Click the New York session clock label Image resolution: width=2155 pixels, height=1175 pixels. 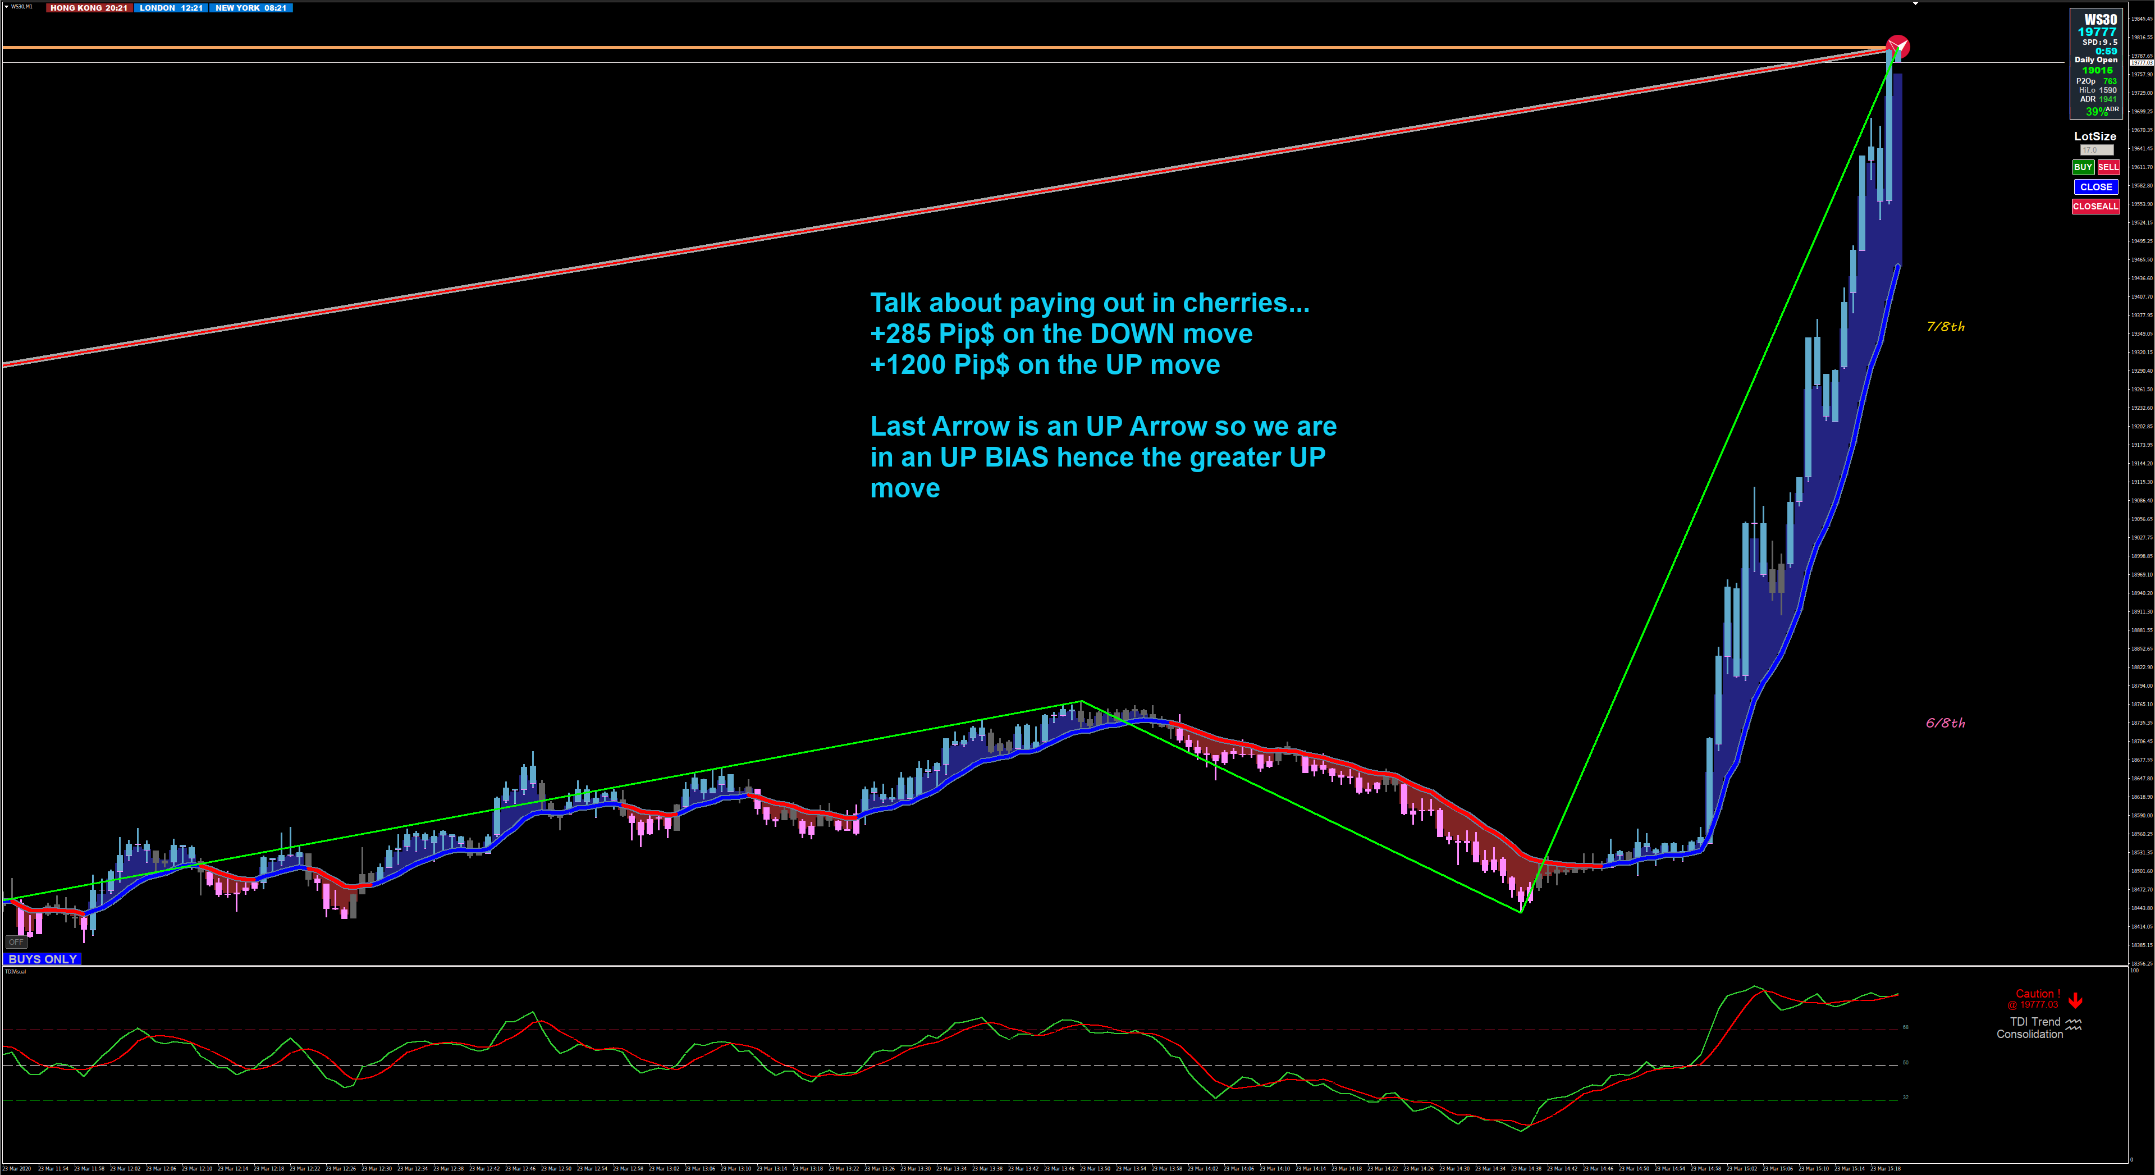[250, 7]
